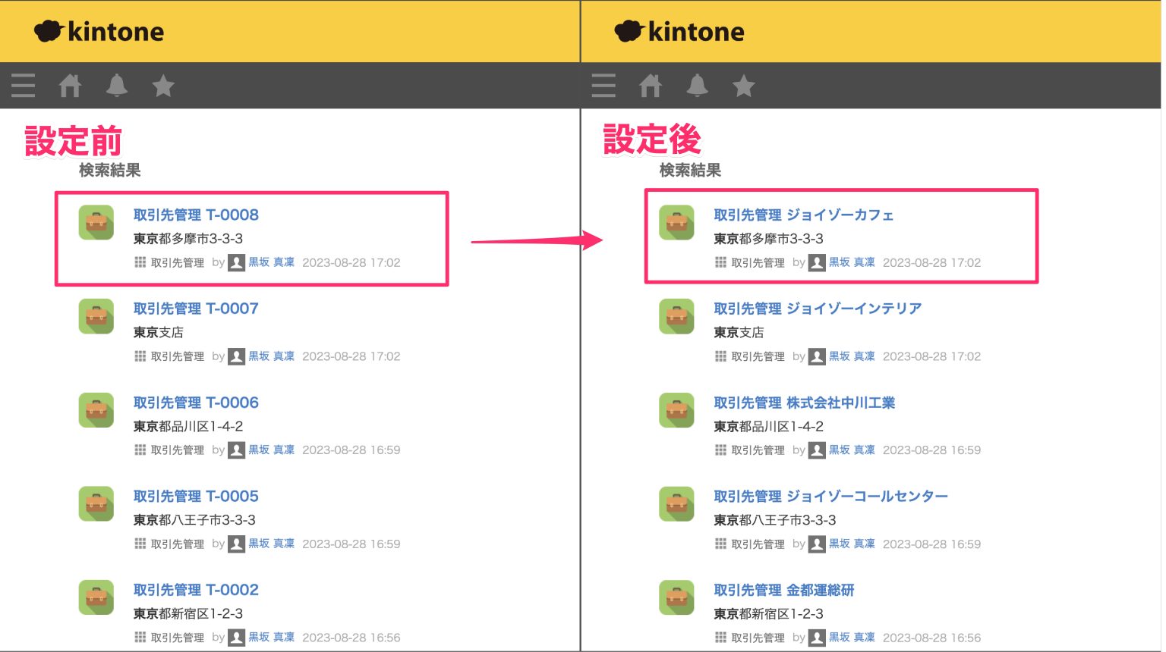Click the 黒坂 真凜 avatar icon on T-0007 row
The height and width of the screenshot is (652, 1166).
tap(236, 356)
